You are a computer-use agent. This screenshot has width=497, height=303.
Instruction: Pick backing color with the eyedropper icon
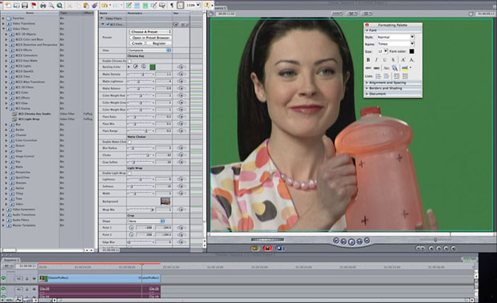tap(136, 67)
